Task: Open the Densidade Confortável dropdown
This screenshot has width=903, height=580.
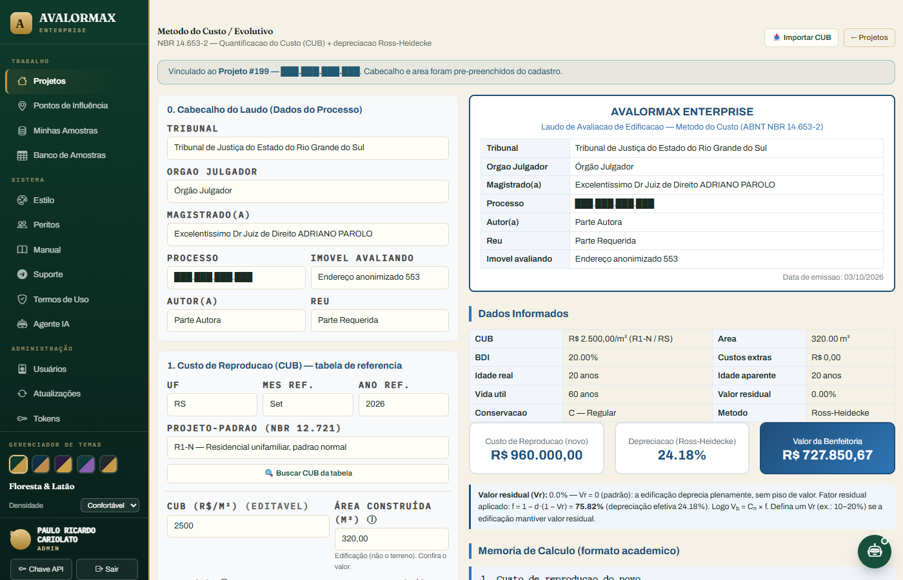Action: point(110,505)
